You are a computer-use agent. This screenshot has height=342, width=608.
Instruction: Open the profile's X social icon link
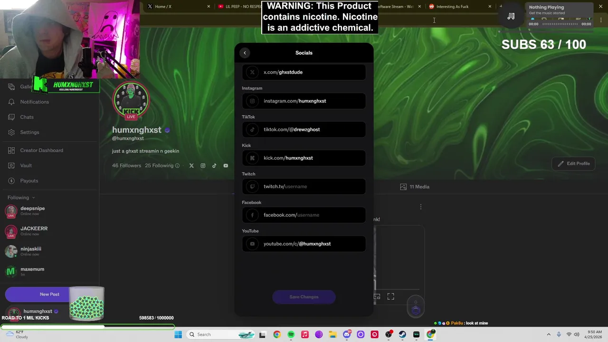click(191, 166)
